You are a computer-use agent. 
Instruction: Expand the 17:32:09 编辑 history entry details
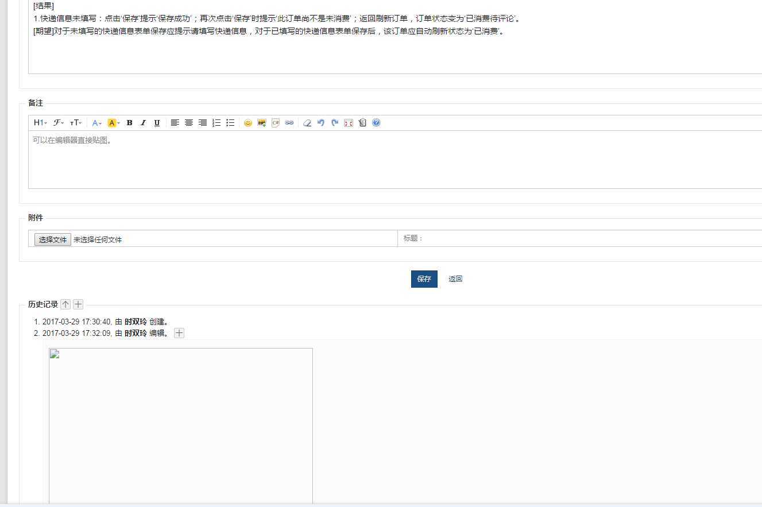tap(179, 333)
